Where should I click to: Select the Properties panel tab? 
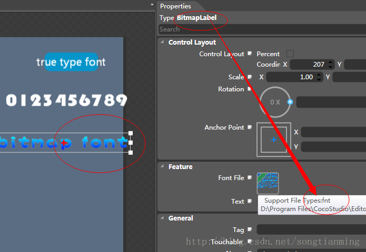coord(175,6)
